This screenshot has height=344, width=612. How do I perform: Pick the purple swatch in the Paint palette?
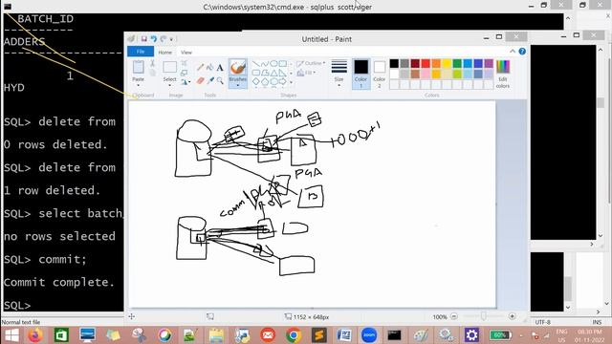(489, 64)
